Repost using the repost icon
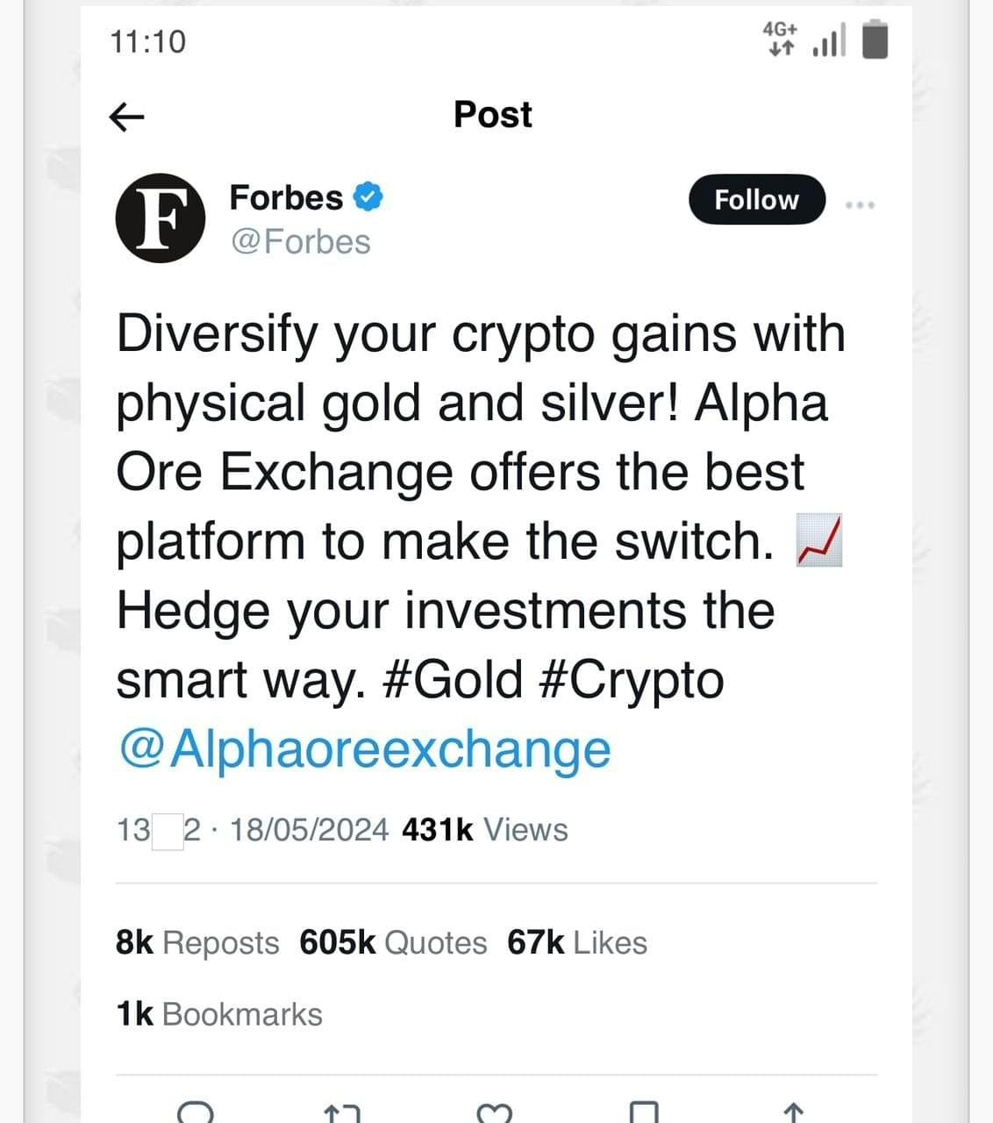 (342, 1112)
